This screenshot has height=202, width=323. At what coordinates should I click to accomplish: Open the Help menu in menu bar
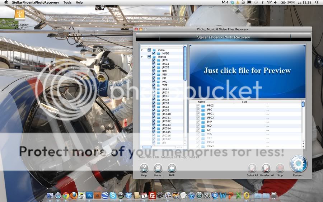[79, 3]
